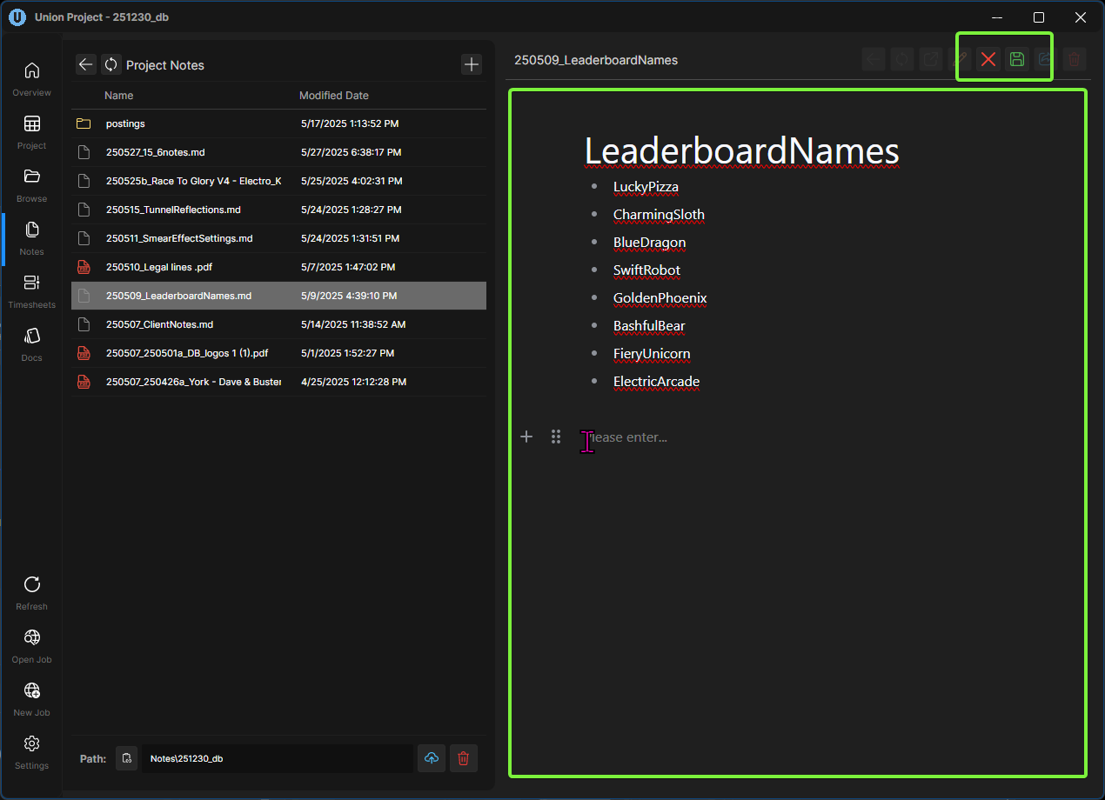
Task: Click the dimmed open-external icon in the note toolbar
Action: 931,59
